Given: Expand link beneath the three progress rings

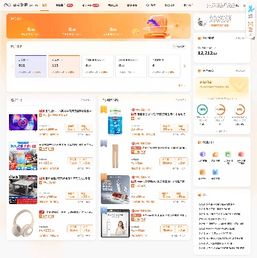Looking at the screenshot, I should 222,131.
